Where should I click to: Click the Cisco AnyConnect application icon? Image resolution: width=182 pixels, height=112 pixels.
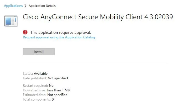point(11,21)
